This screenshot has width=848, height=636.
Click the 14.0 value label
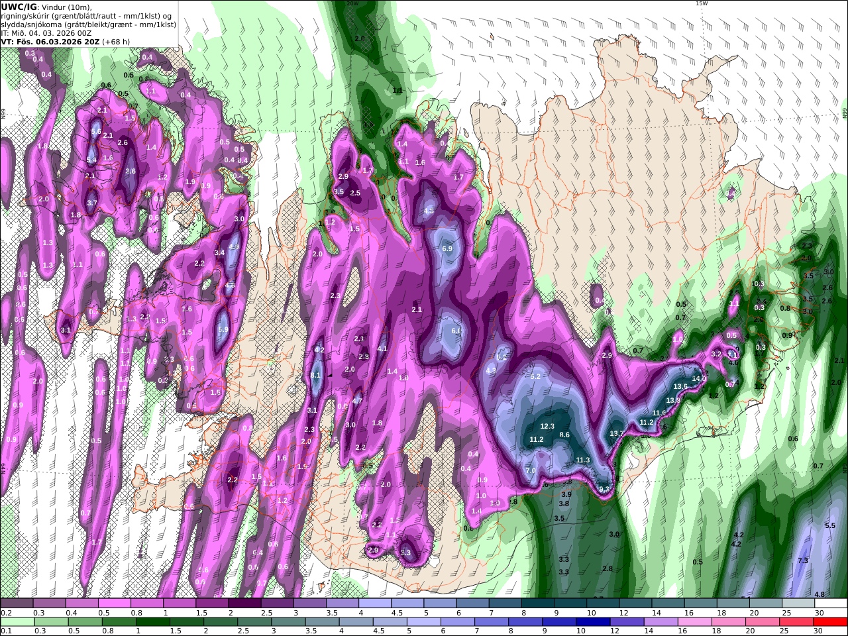(699, 378)
